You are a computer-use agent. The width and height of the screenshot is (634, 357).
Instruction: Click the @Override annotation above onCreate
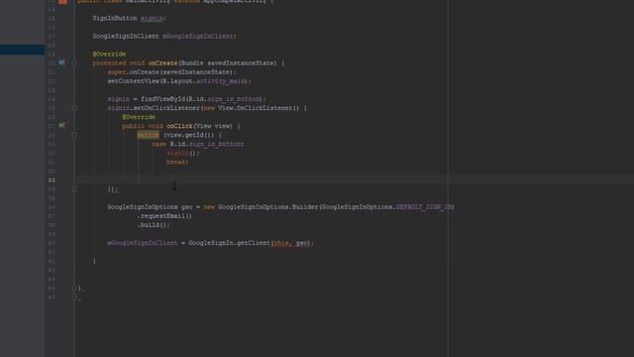pos(109,54)
